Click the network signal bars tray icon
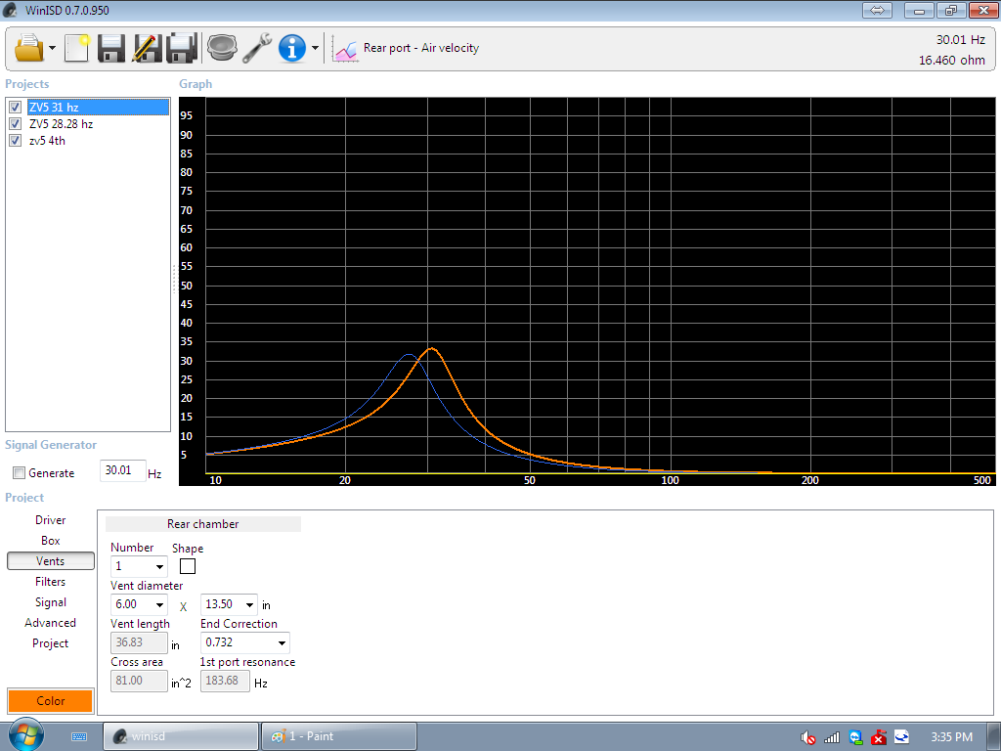 coord(832,737)
